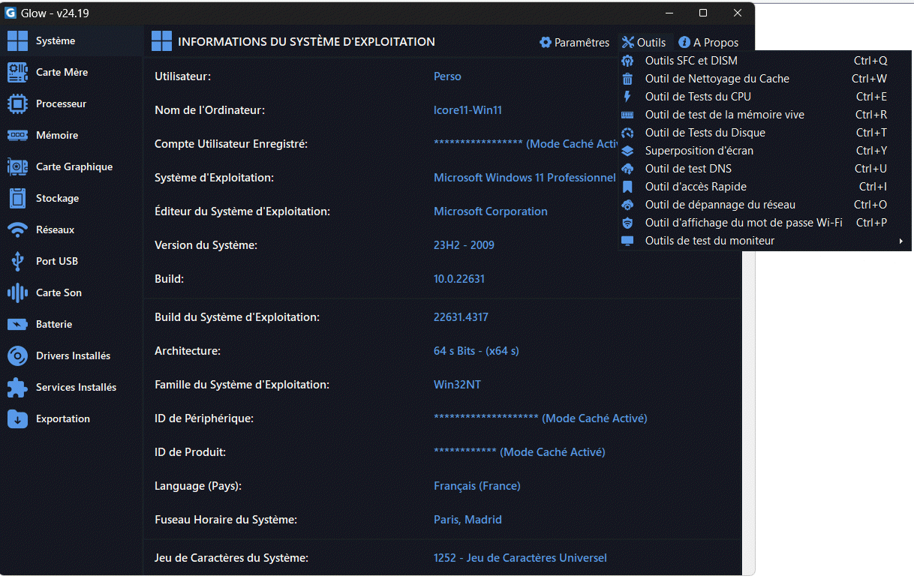The image size is (914, 579).
Task: Open Outil de test DNS
Action: pos(765,169)
